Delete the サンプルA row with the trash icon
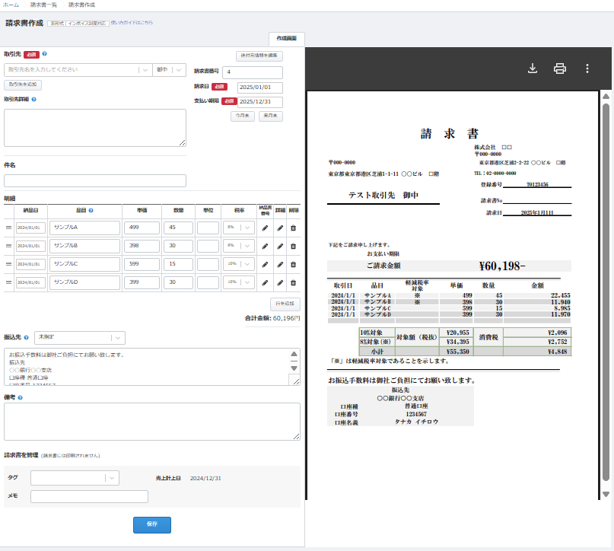The height and width of the screenshot is (551, 614). (x=293, y=228)
